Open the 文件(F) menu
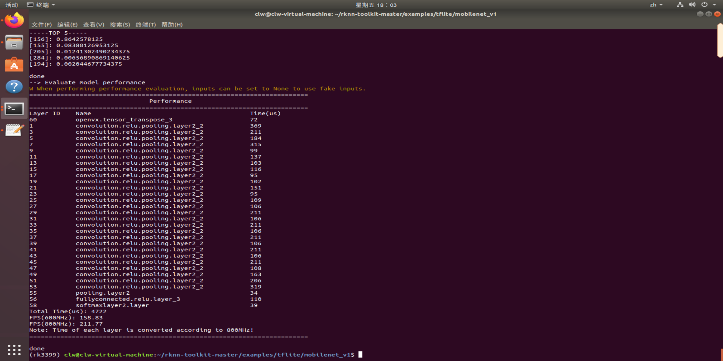 pos(42,25)
